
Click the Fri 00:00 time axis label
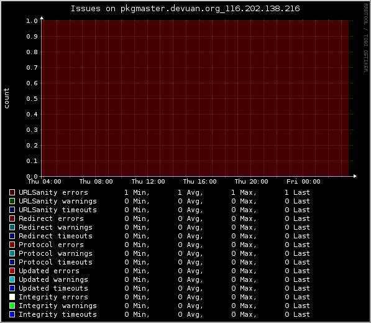(303, 182)
